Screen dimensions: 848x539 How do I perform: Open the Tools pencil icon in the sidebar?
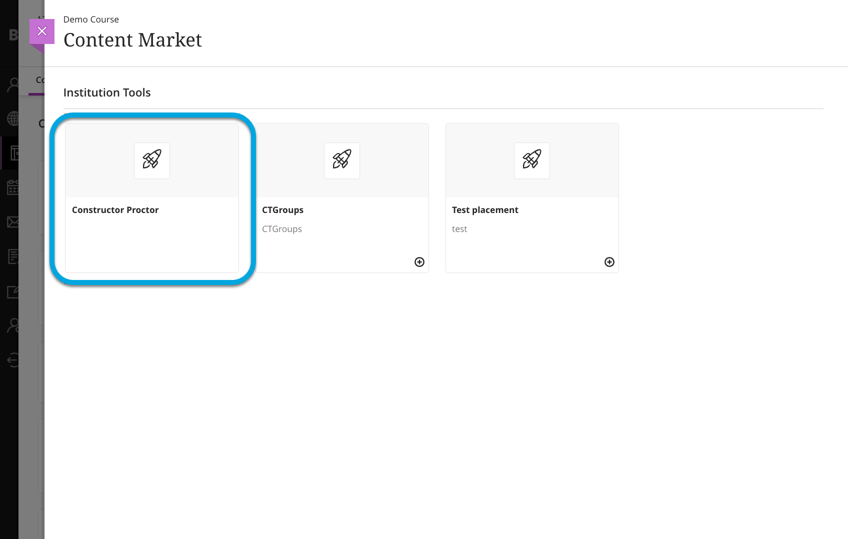coord(13,291)
